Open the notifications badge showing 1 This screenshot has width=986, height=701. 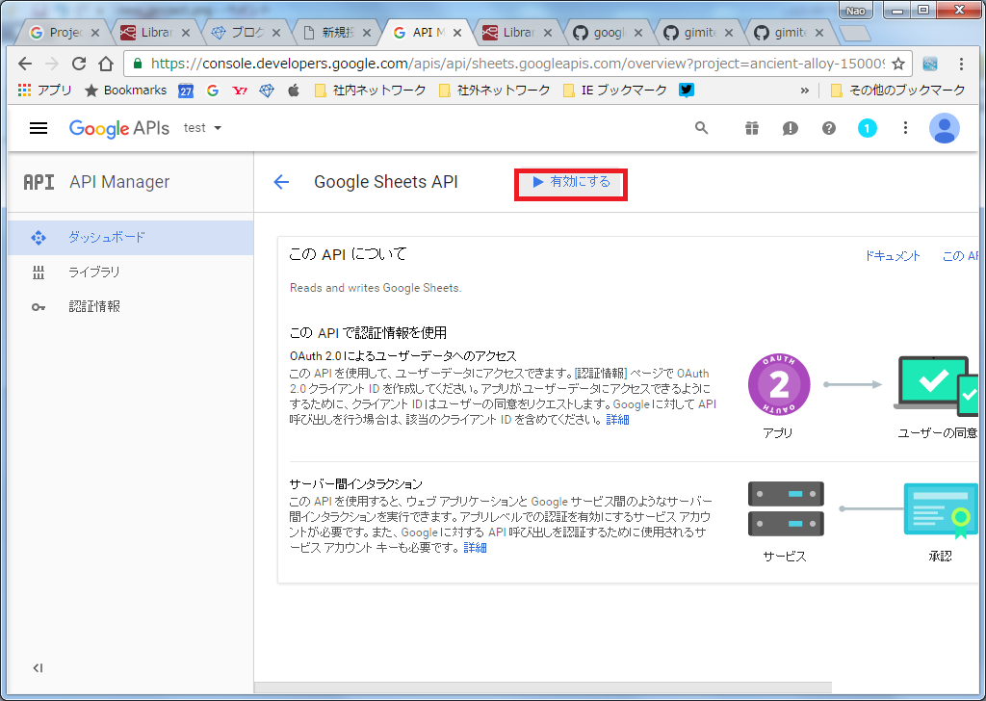[x=868, y=128]
